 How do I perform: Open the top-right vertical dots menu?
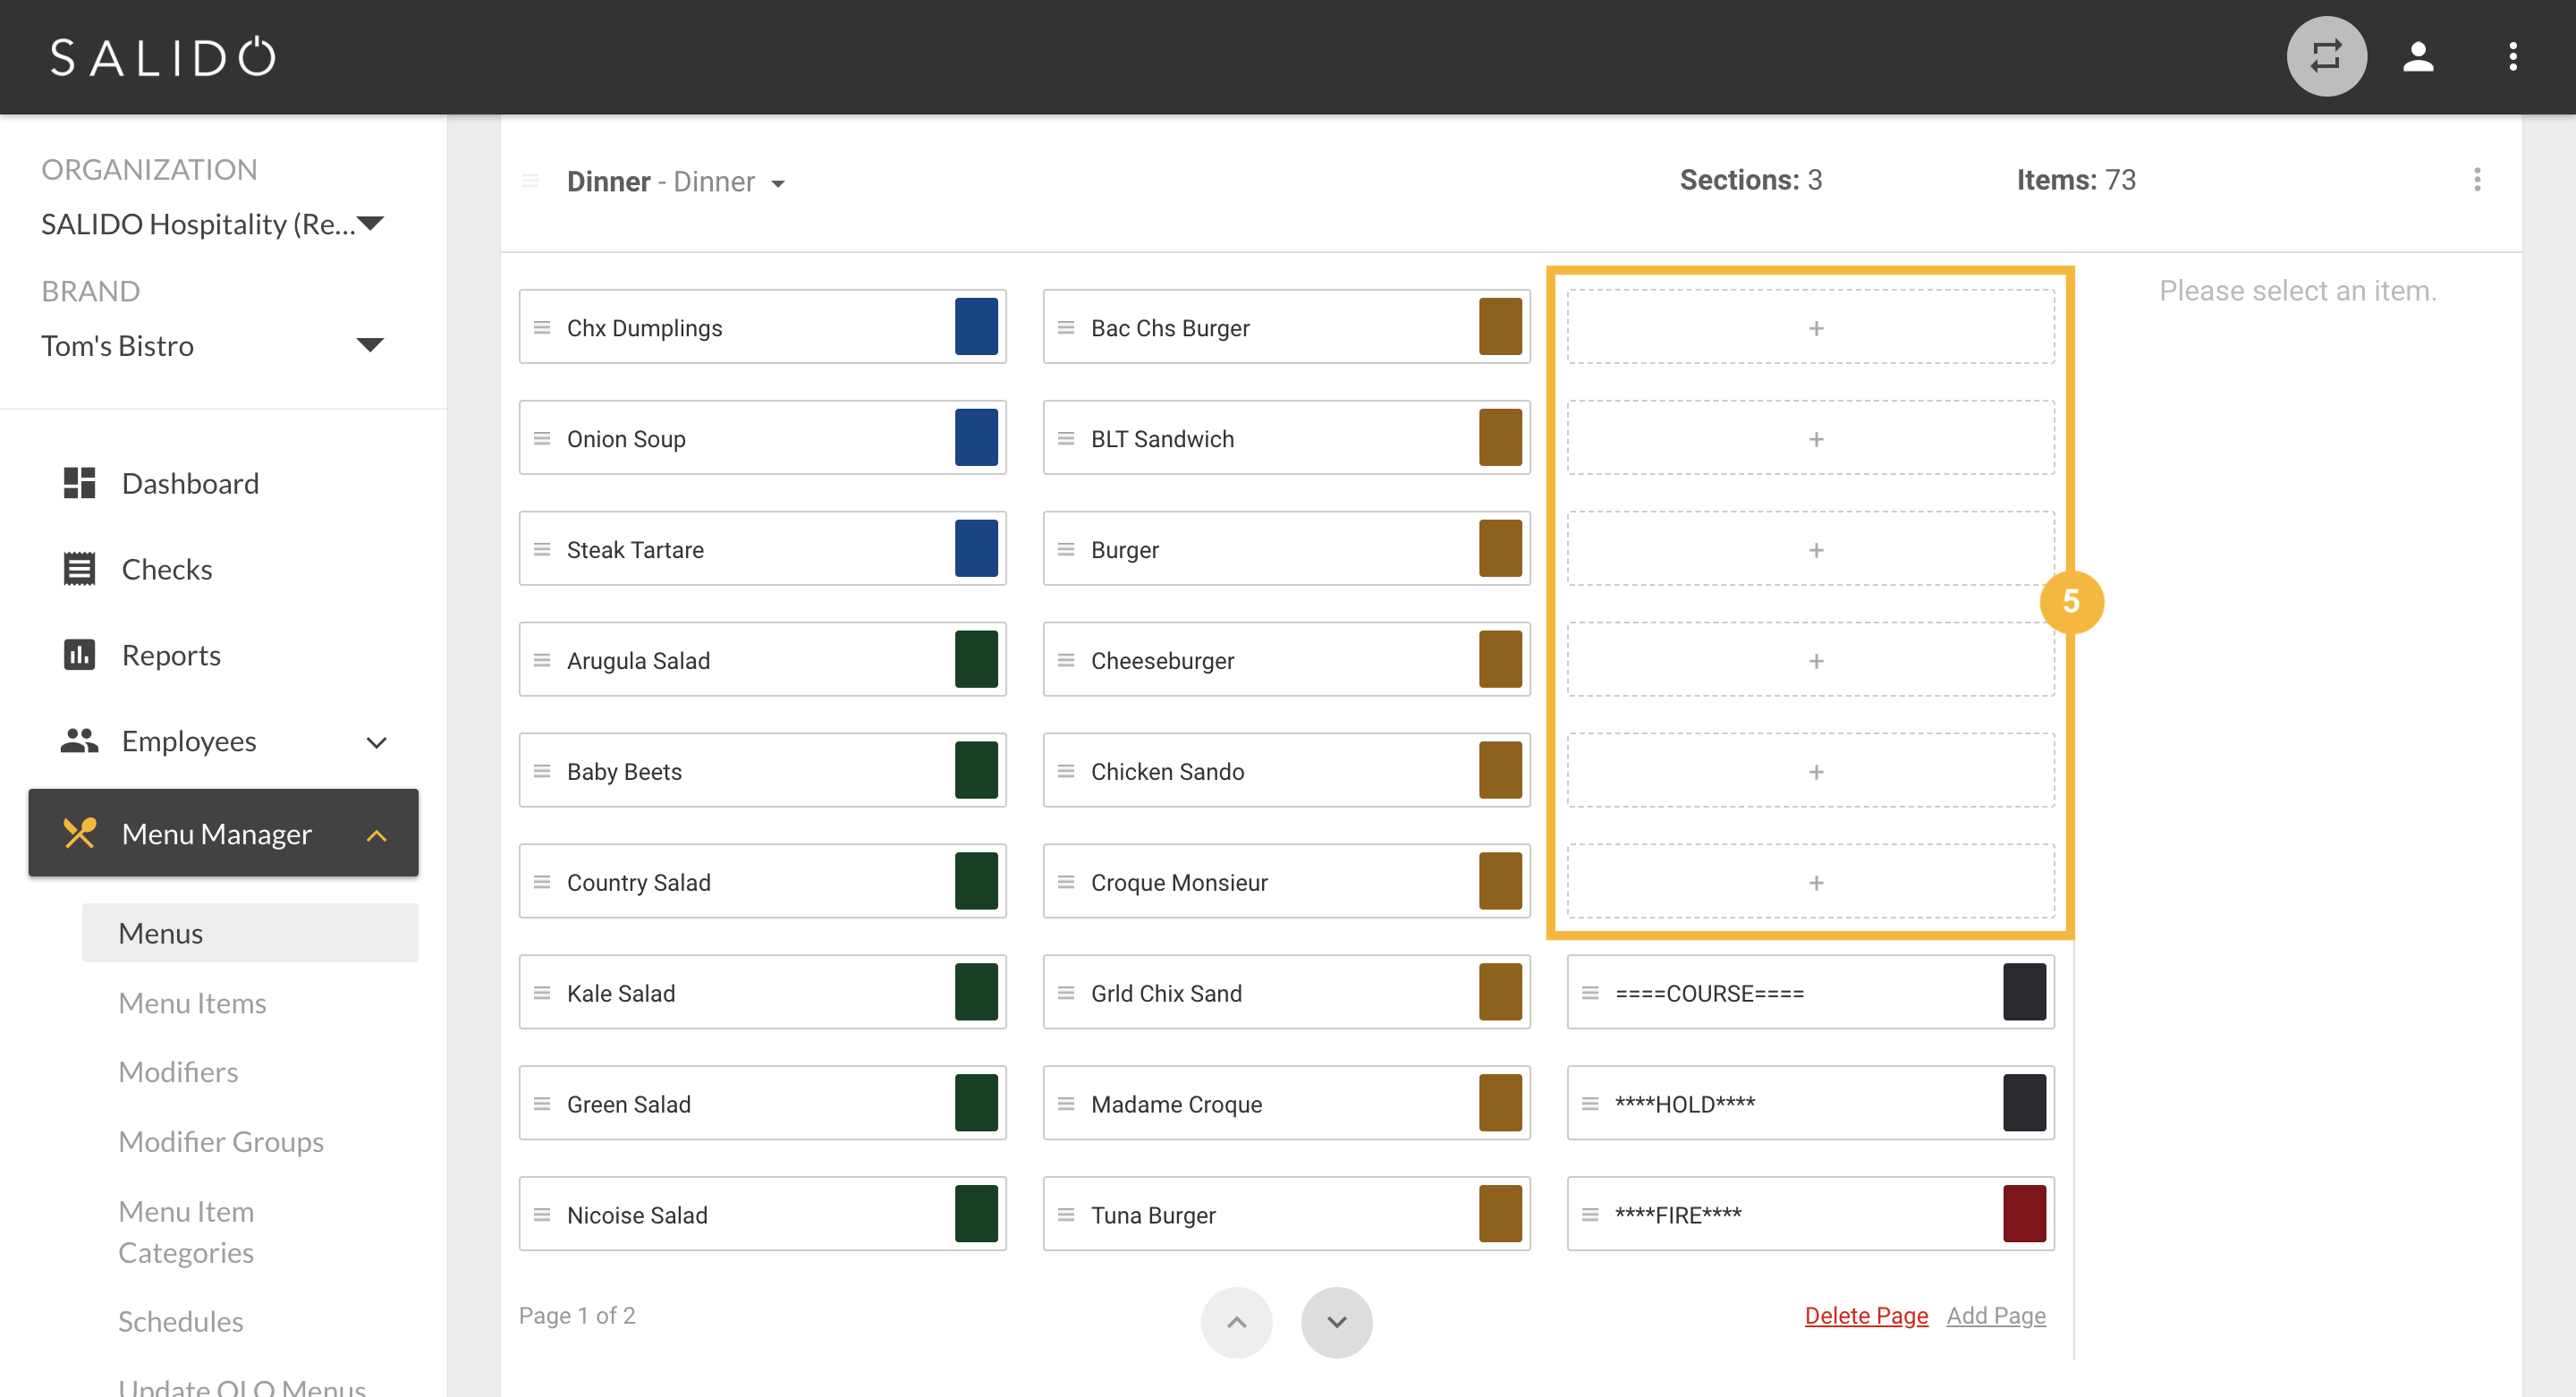[x=2512, y=57]
